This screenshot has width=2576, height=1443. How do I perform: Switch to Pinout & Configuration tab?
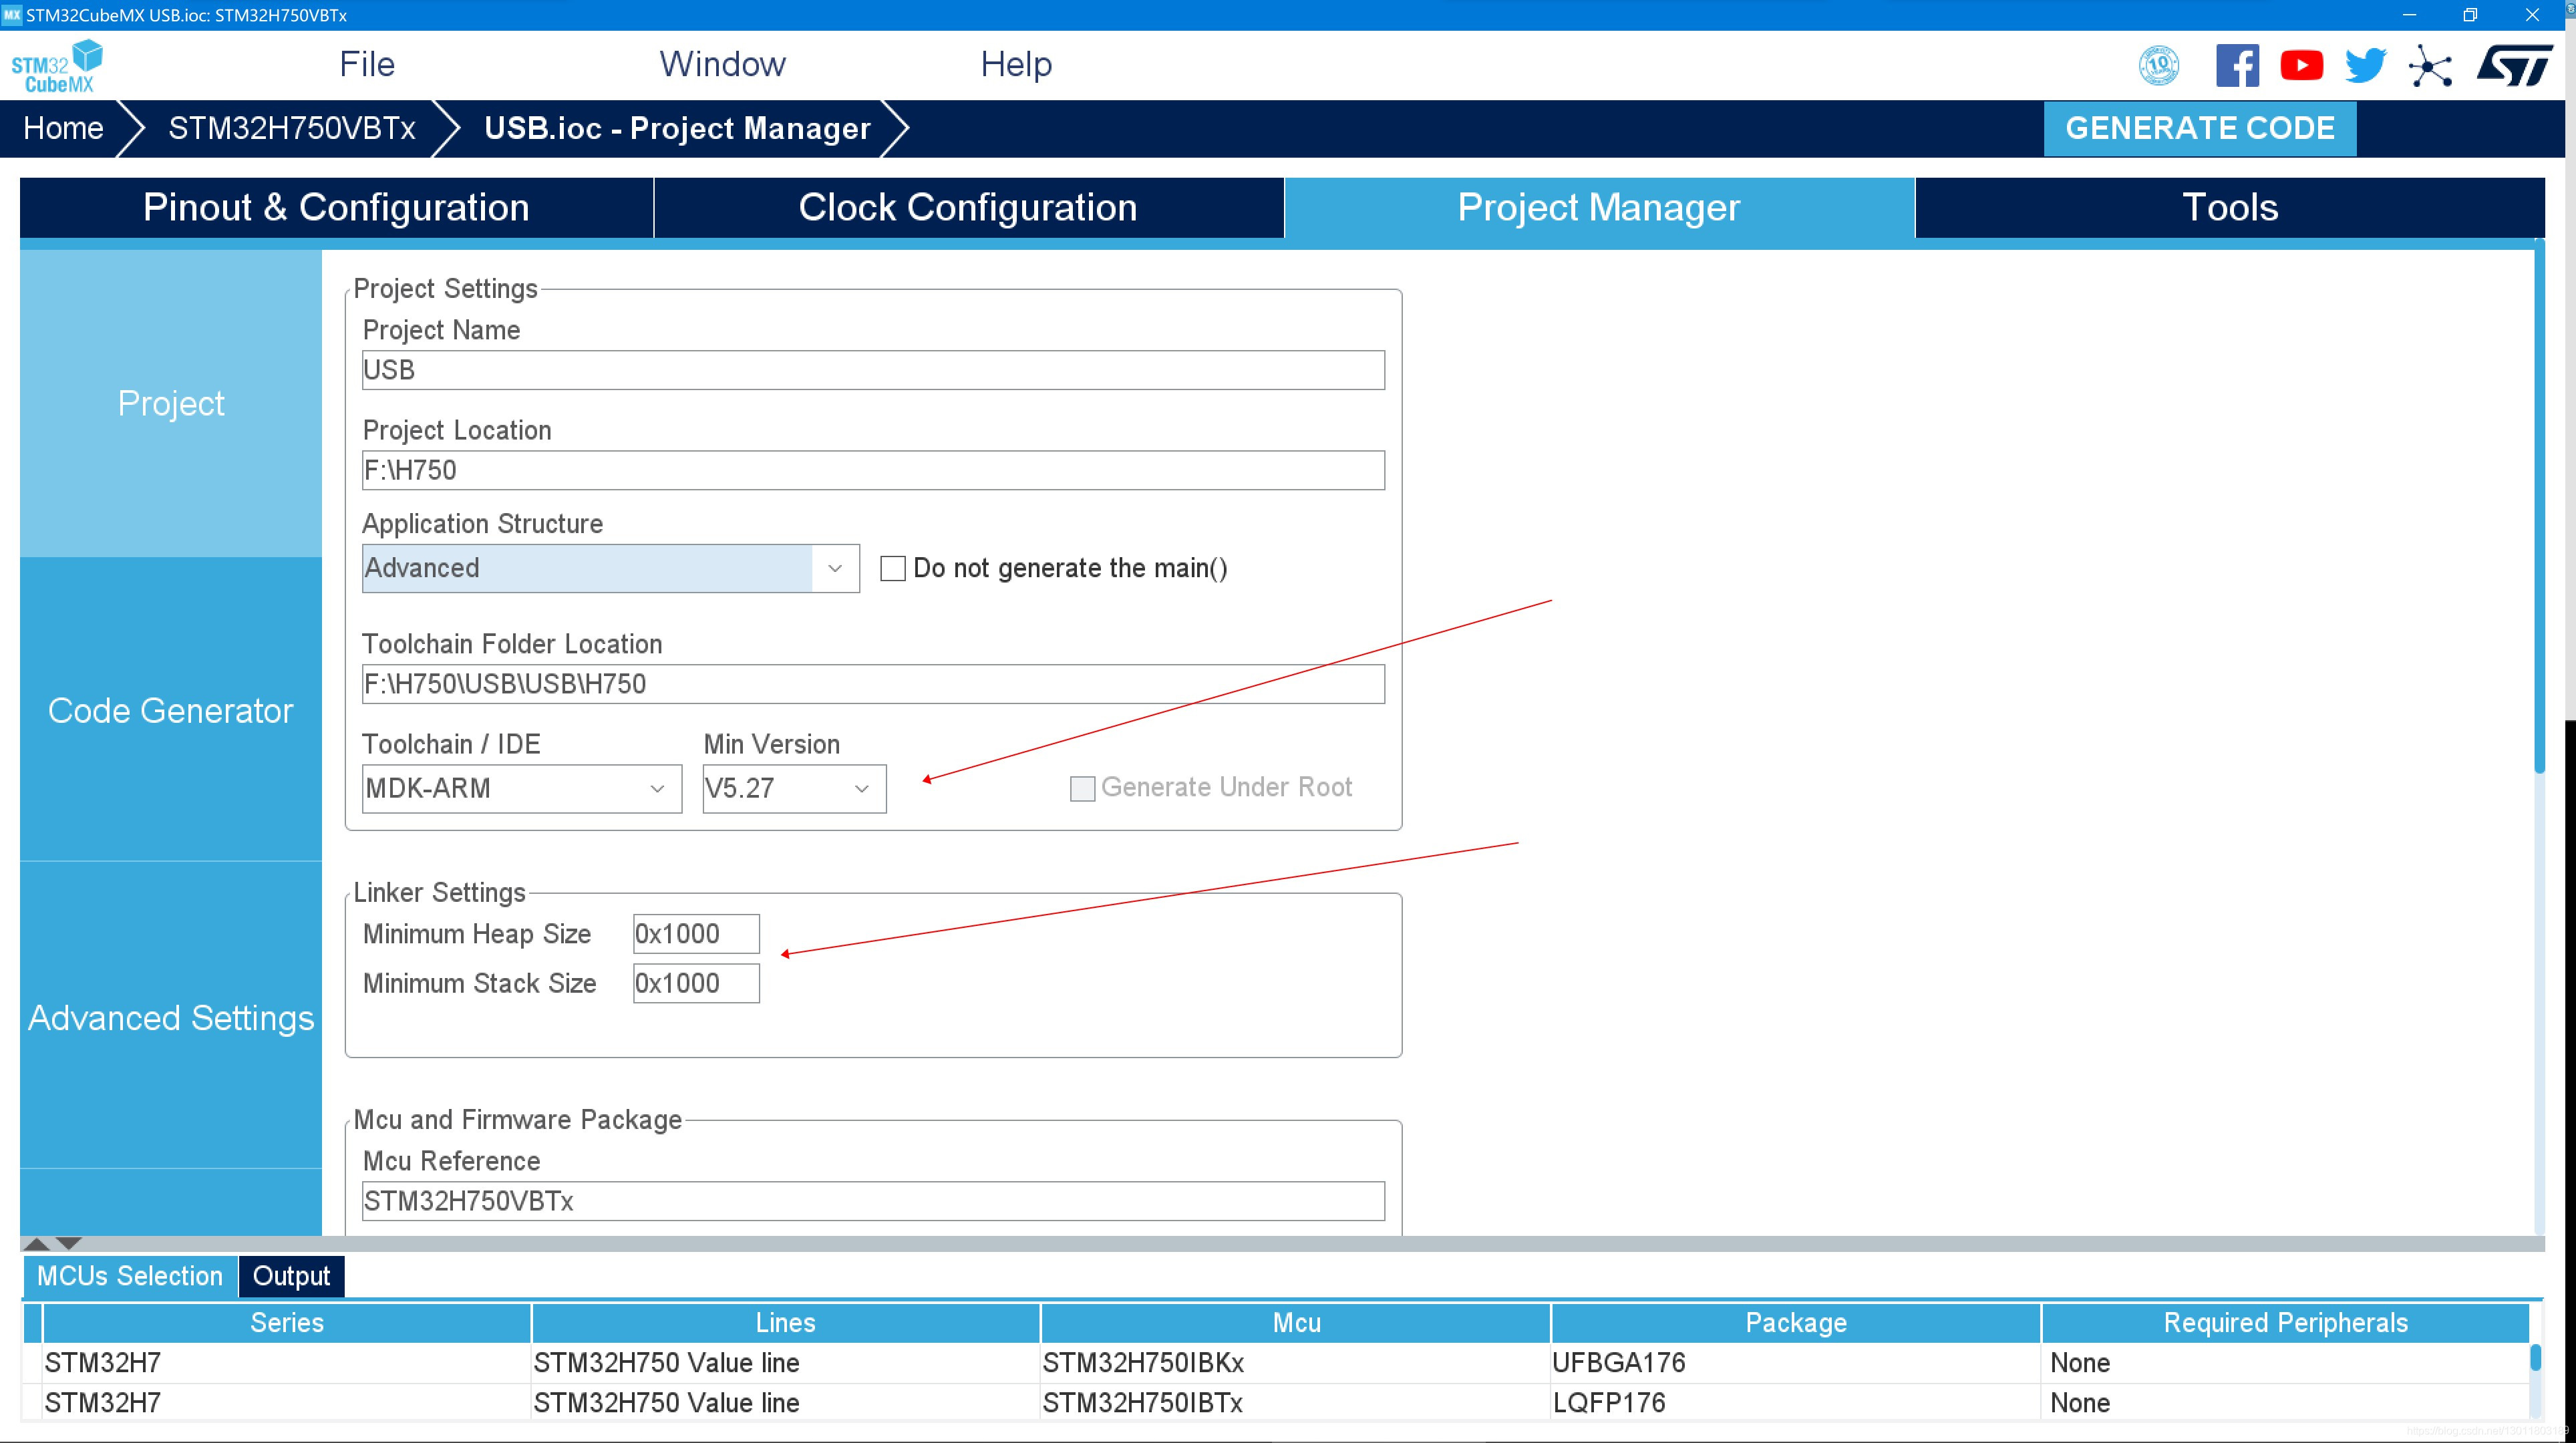coord(336,207)
